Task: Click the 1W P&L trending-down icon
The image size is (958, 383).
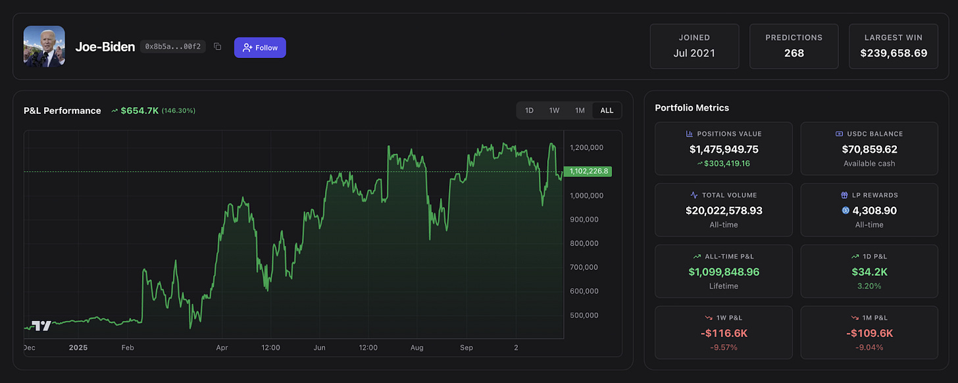Action: [x=709, y=318]
